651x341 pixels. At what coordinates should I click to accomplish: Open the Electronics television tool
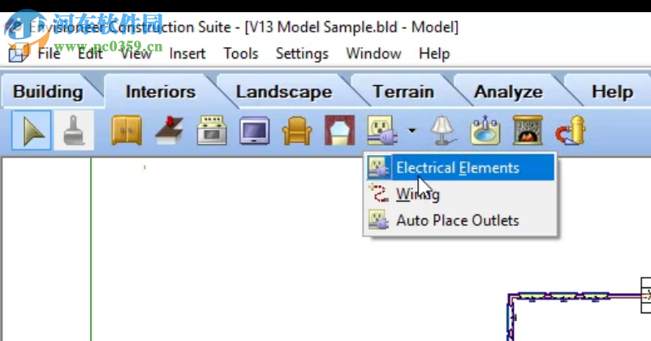coord(255,131)
